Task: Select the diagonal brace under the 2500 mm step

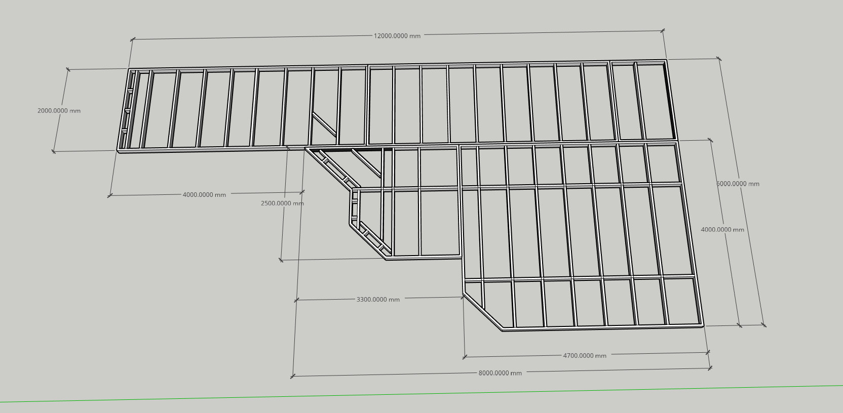Action: [366, 163]
